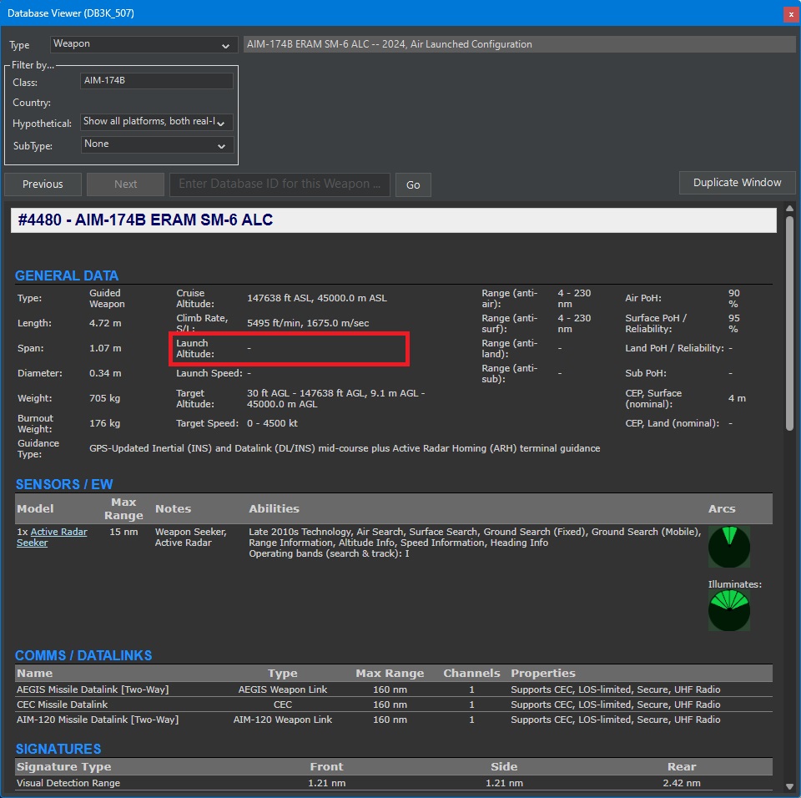Click the Duplicate Window button

click(737, 183)
